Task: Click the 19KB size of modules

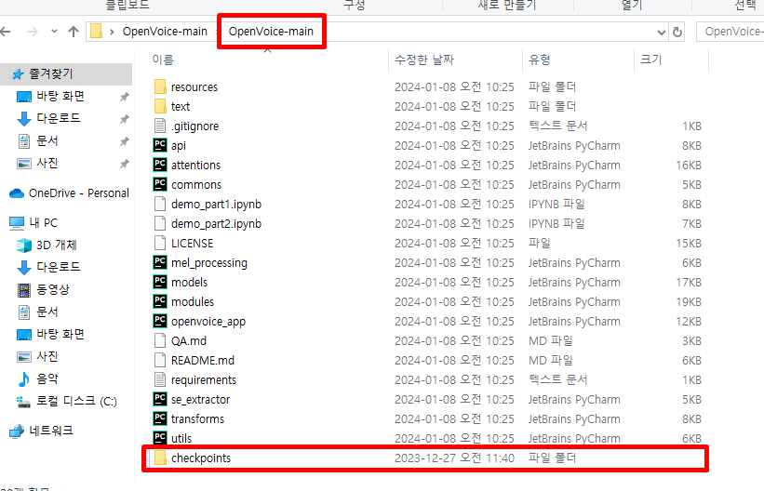Action: coord(689,302)
